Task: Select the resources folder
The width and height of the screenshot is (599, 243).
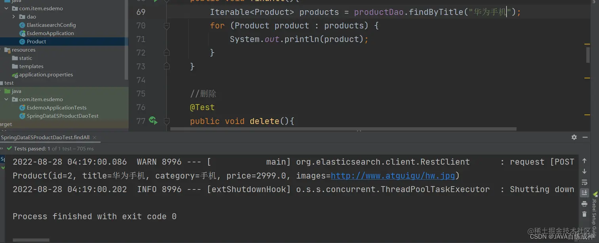Action: click(x=23, y=50)
